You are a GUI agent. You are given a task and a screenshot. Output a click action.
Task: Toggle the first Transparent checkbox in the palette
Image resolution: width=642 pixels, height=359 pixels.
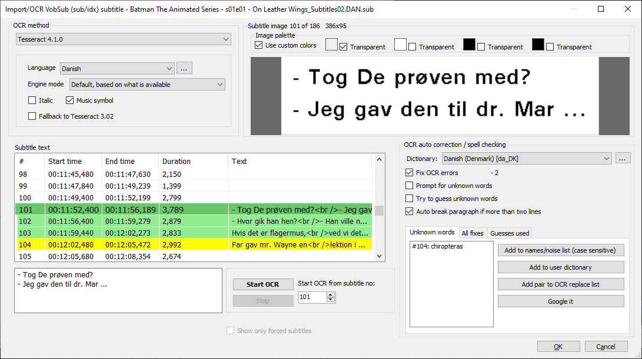tap(342, 46)
